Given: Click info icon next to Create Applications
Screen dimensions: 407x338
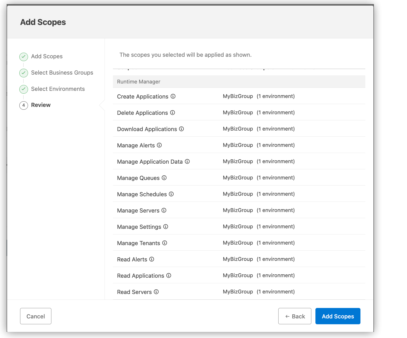Looking at the screenshot, I should pos(173,96).
